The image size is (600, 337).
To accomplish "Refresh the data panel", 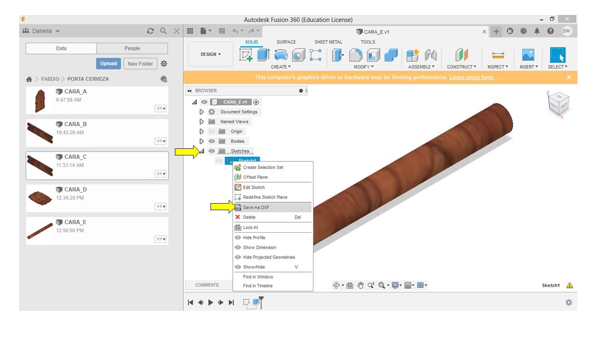I will [150, 31].
